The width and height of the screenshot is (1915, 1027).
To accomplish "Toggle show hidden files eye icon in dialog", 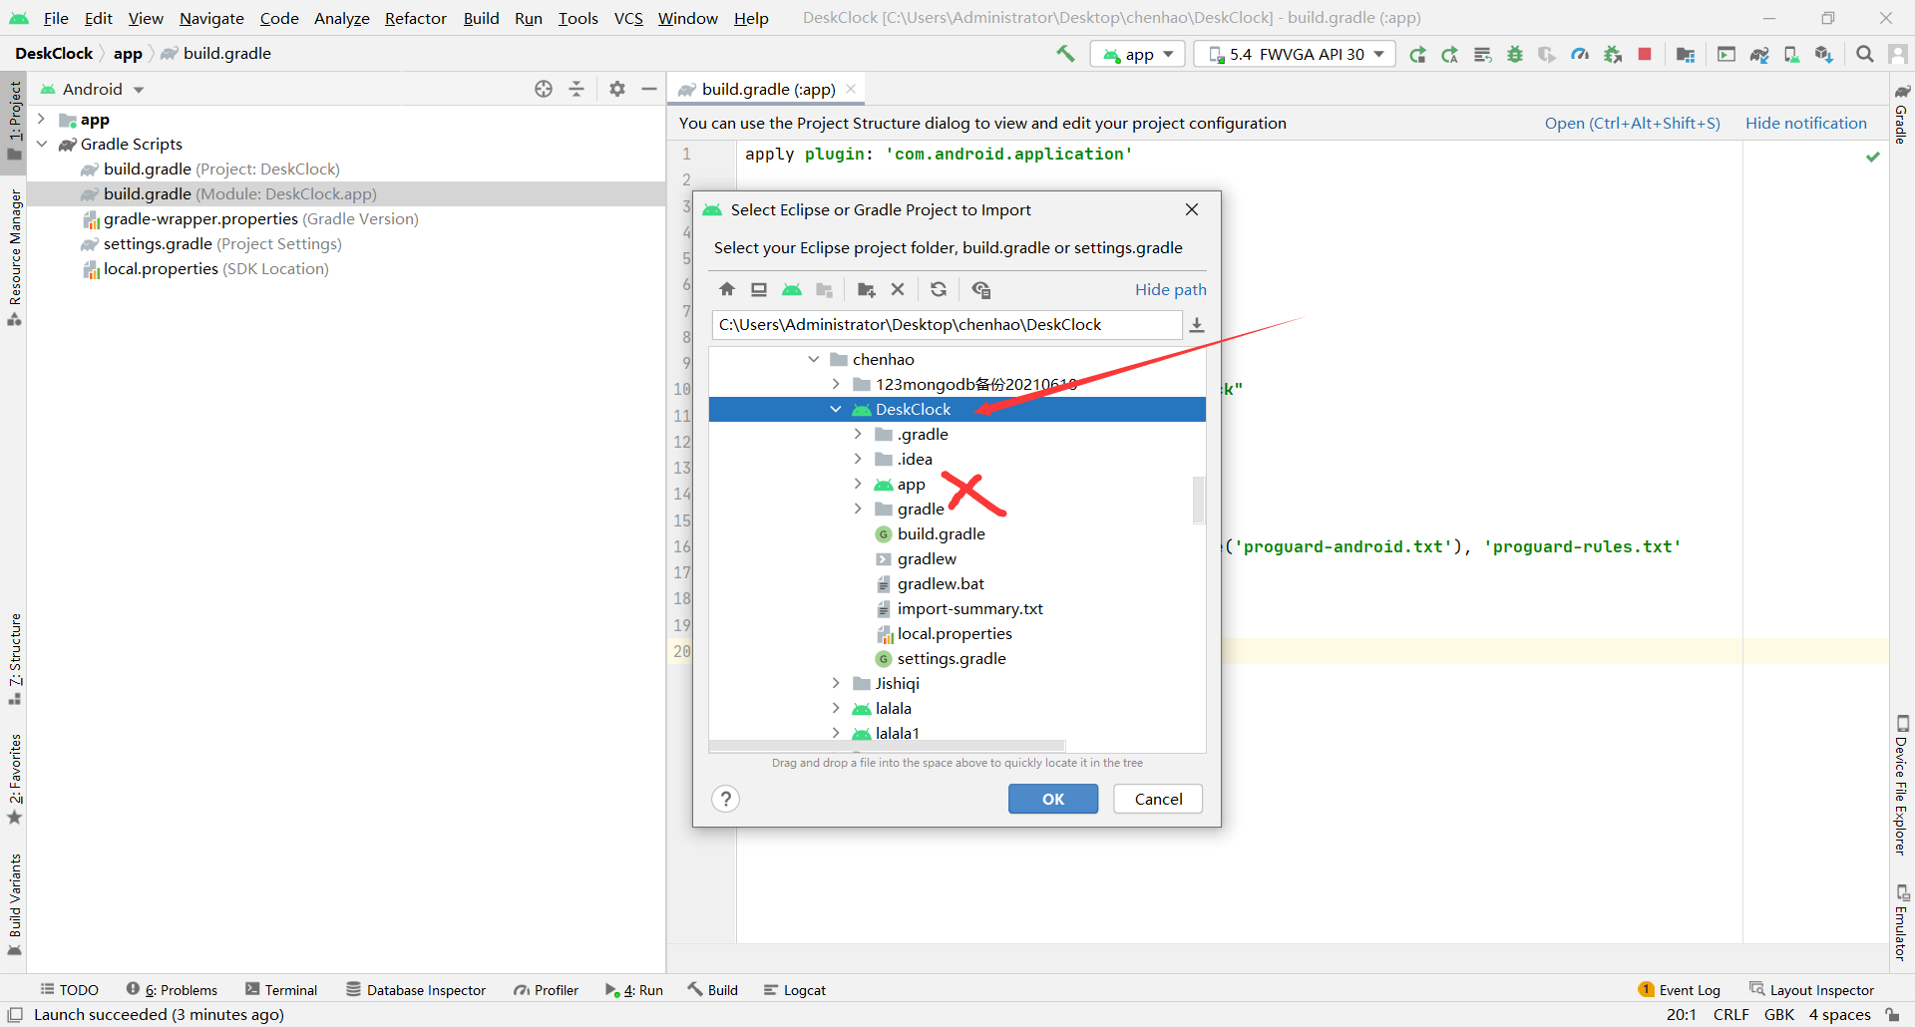I will [981, 289].
